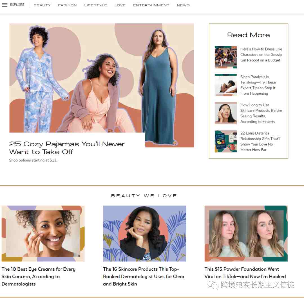304x298 pixels.
Task: Click the News nav item
Action: [x=183, y=5]
